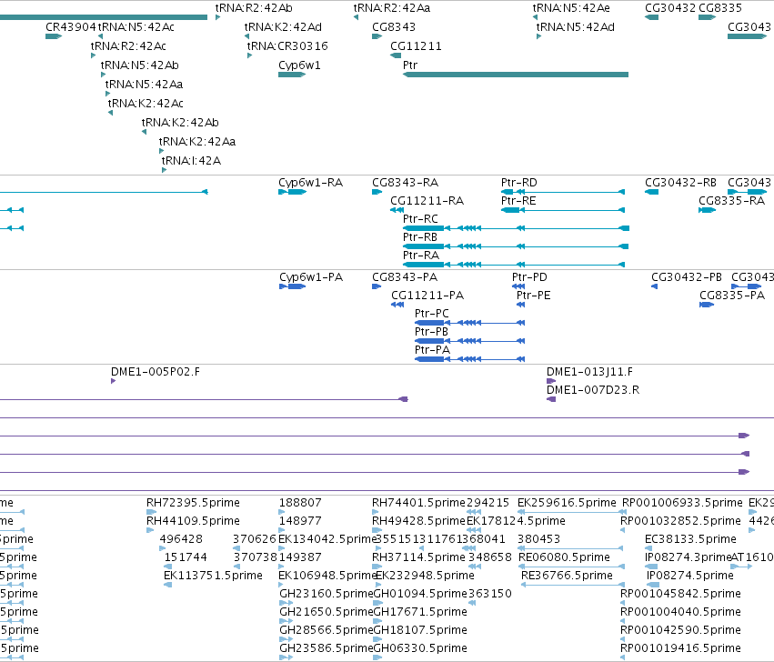Click the tRNA:R2:42Ab gene label
774x662 pixels.
(254, 8)
